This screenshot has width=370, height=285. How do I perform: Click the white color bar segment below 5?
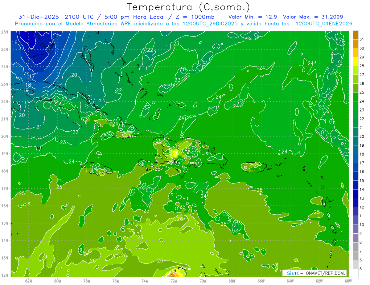coord(356,273)
